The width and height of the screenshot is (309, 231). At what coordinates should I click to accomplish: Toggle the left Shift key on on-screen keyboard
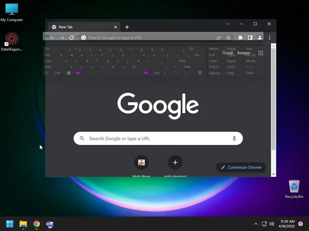click(x=48, y=67)
